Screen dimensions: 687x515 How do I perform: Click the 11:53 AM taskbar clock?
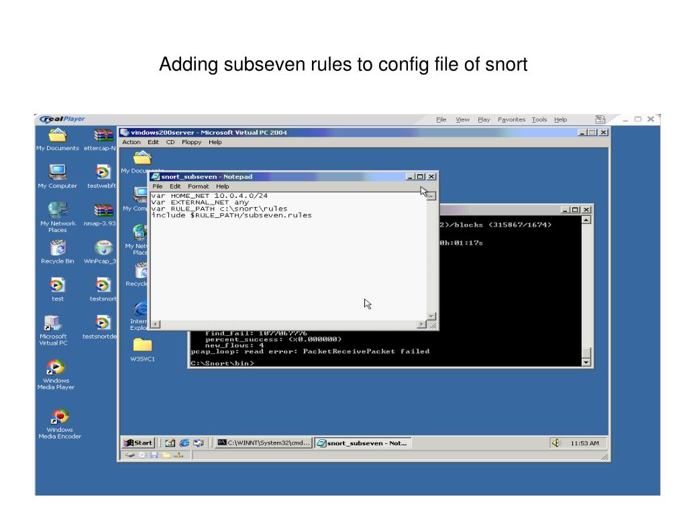584,443
